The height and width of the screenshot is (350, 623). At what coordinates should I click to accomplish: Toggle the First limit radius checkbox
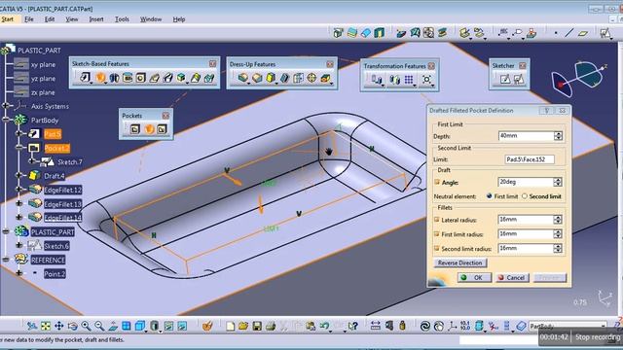coord(437,234)
